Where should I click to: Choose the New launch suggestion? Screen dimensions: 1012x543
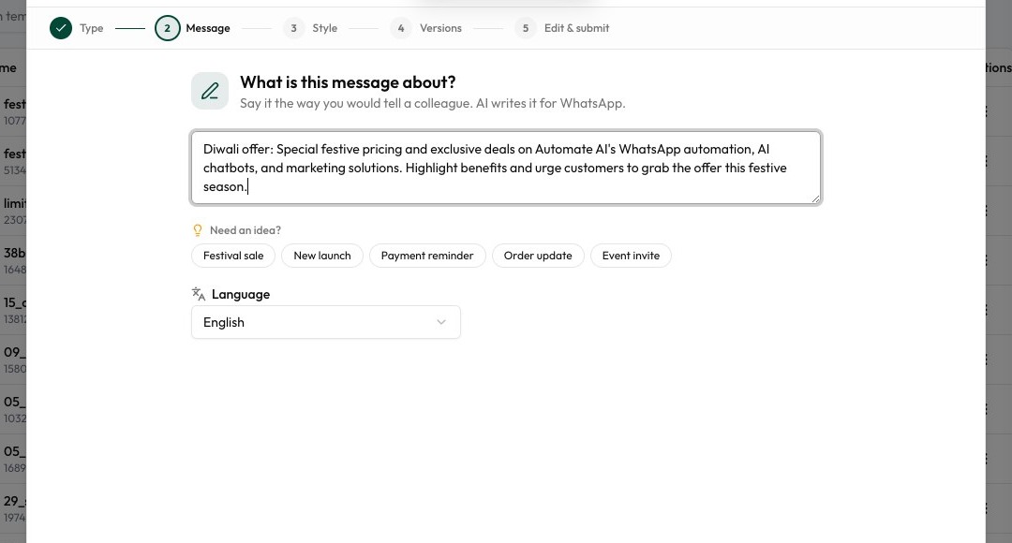pyautogui.click(x=322, y=256)
